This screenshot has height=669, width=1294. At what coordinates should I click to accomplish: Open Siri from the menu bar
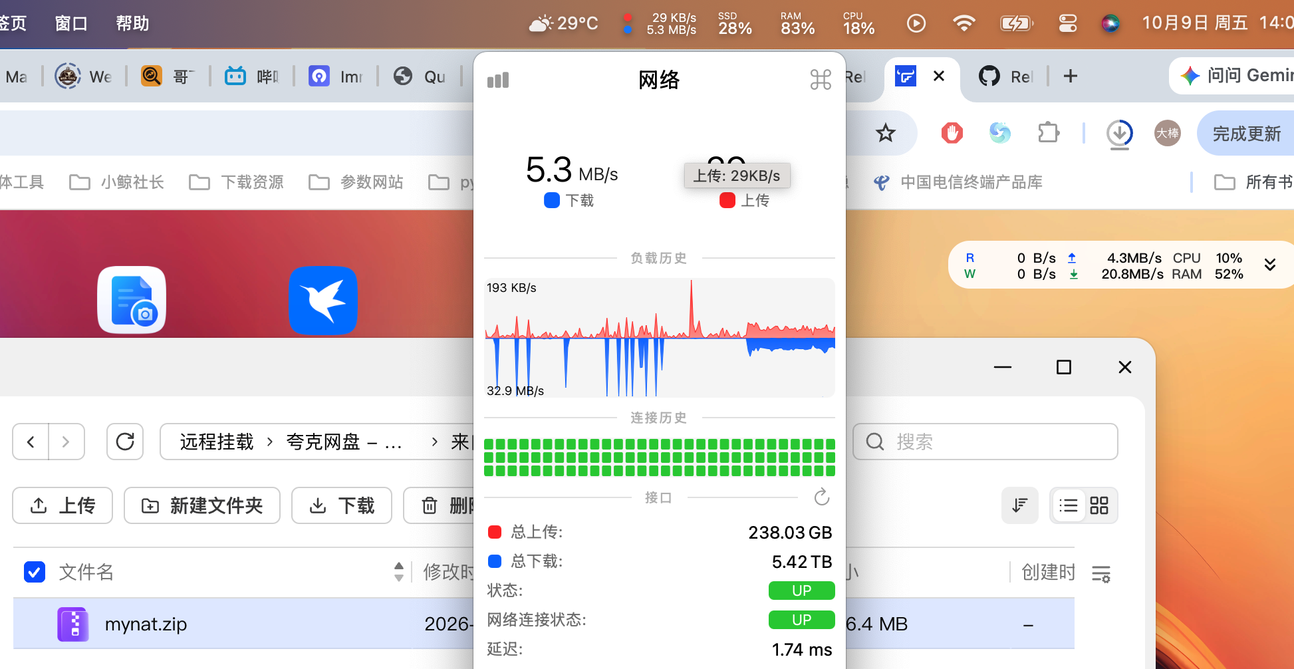1110,24
